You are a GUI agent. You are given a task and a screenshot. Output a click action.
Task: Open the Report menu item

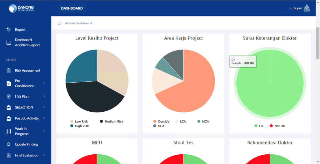[x=20, y=30]
